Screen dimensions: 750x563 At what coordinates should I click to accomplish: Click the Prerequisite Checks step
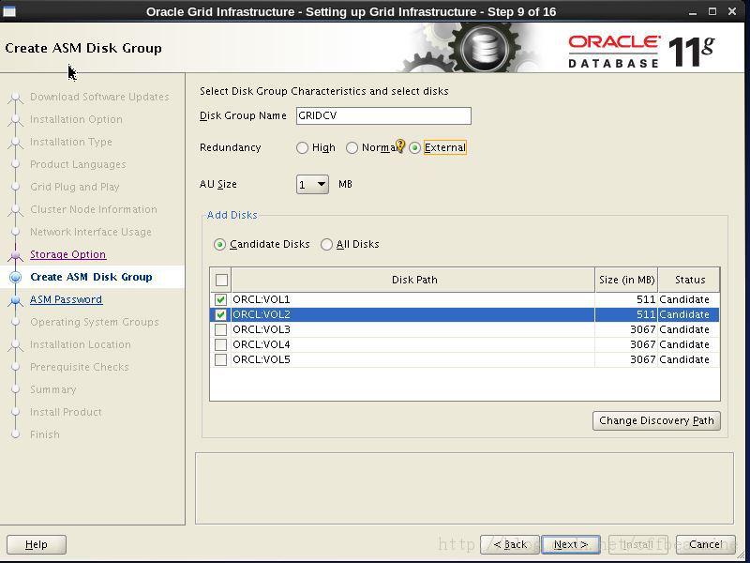click(80, 367)
